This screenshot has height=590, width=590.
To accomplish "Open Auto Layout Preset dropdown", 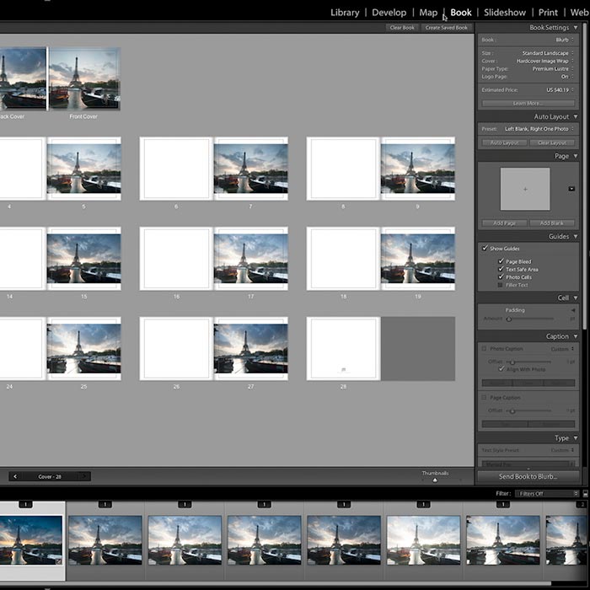I will pos(539,129).
